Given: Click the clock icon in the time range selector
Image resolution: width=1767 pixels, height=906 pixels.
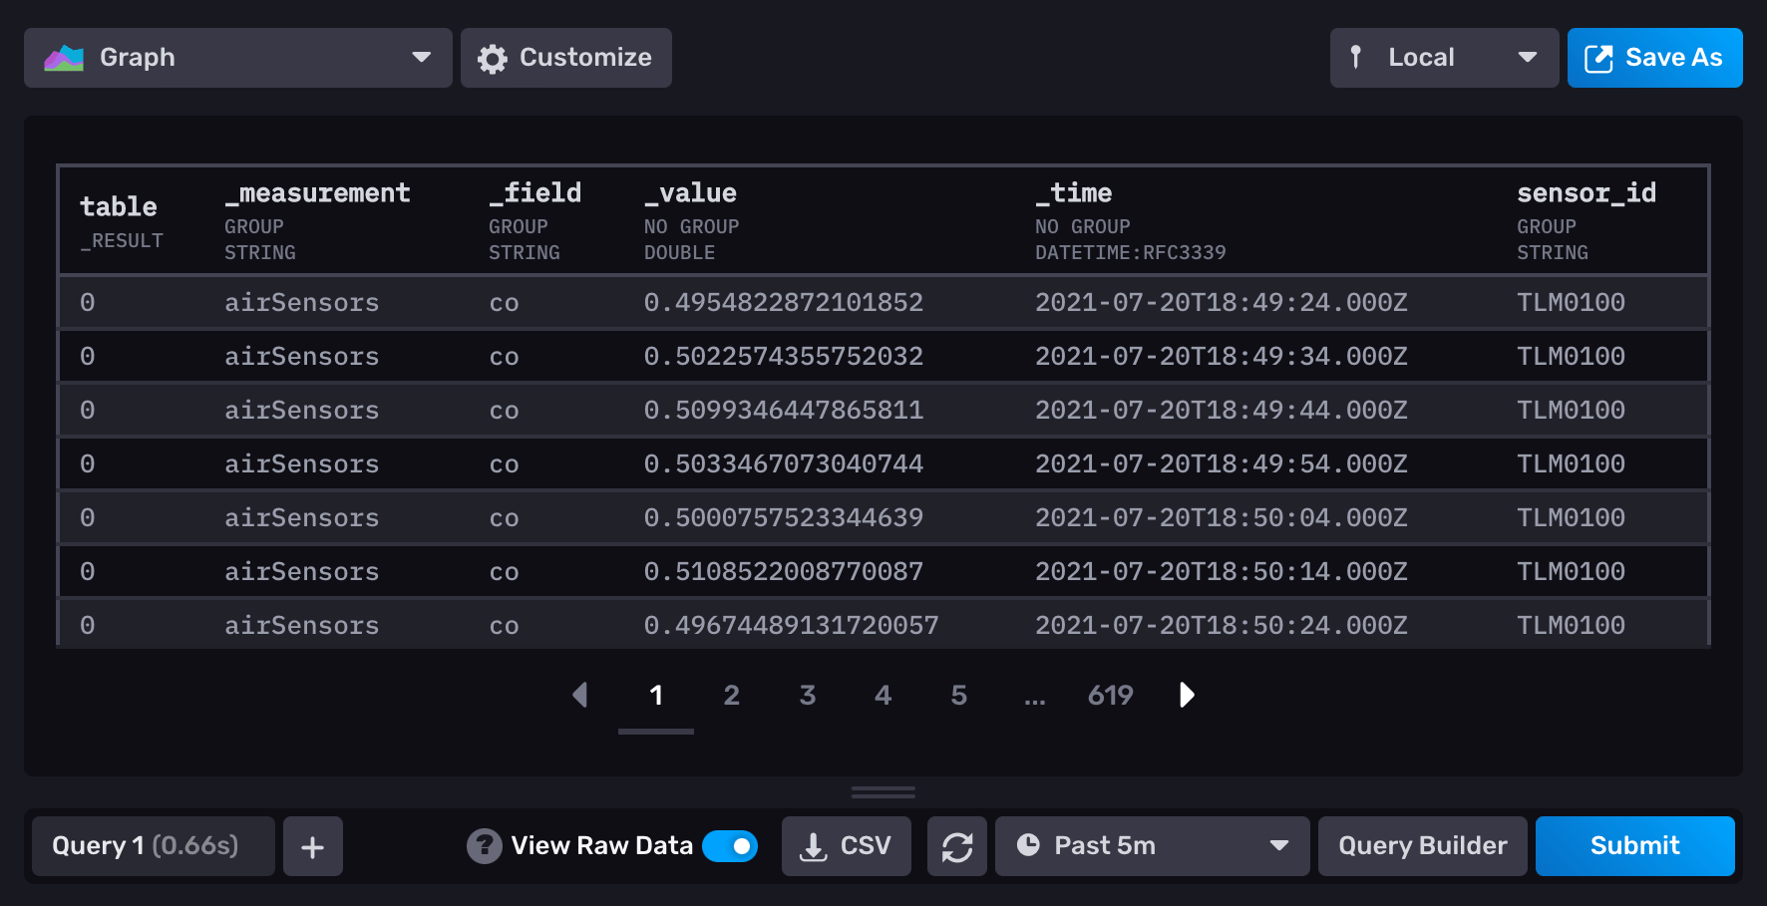Looking at the screenshot, I should [x=1028, y=845].
